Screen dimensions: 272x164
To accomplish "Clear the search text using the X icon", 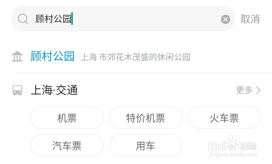I will point(225,19).
